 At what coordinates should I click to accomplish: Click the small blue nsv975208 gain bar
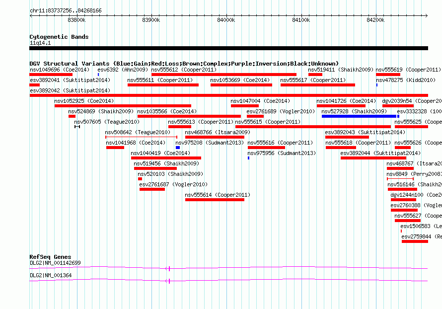click(178, 148)
